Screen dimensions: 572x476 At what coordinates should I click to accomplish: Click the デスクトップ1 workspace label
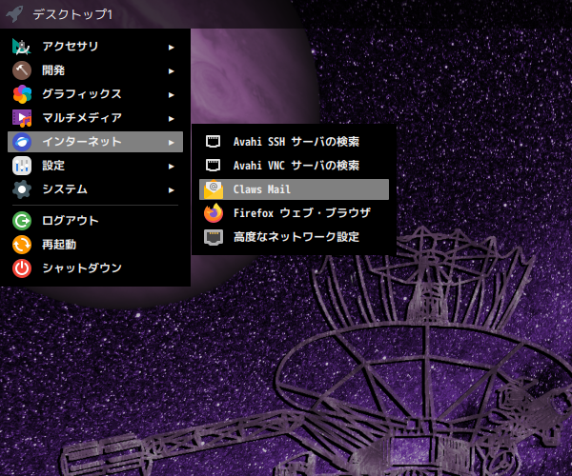tap(72, 14)
